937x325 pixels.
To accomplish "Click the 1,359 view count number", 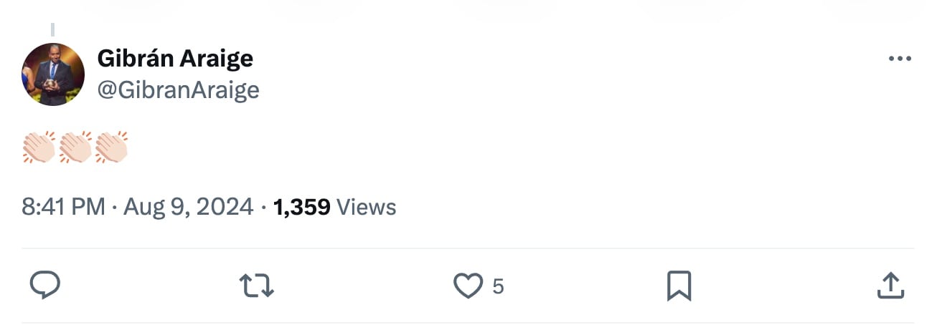I will [x=302, y=208].
